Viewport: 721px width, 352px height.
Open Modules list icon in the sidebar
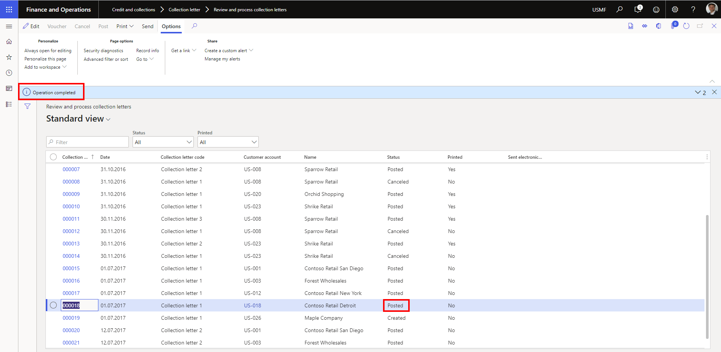(x=9, y=104)
